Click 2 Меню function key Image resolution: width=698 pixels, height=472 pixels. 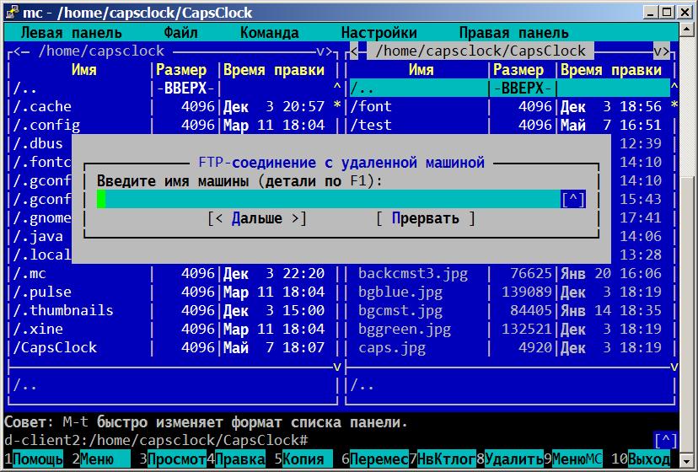(x=100, y=459)
